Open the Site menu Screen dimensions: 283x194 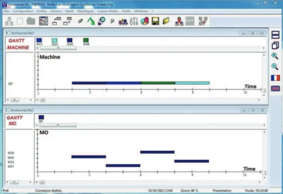tap(6, 11)
